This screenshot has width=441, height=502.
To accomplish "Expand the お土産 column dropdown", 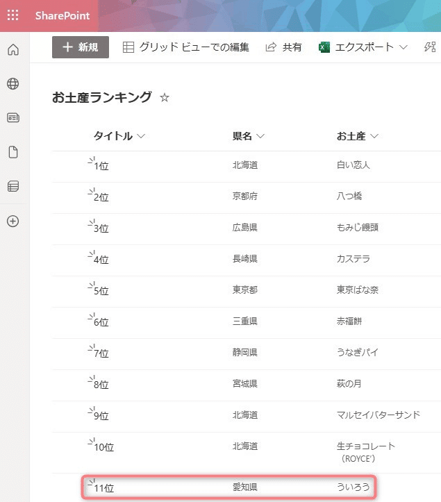I will tap(374, 136).
